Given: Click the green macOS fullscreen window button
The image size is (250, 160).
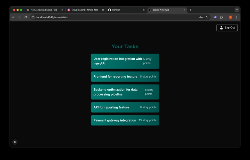Looking at the screenshot, I should tap(21, 10).
